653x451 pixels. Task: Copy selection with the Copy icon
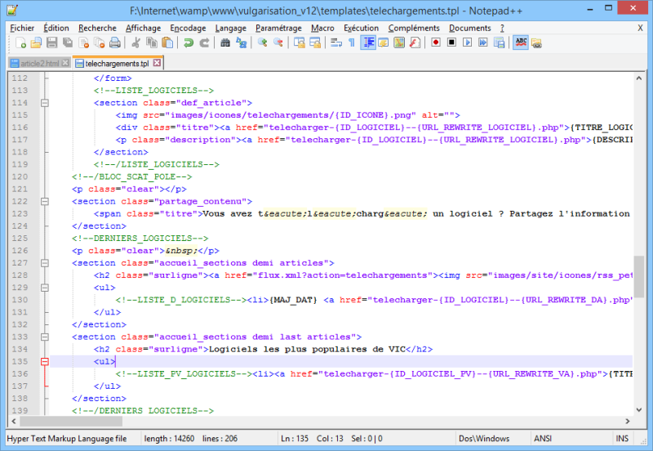tap(152, 42)
